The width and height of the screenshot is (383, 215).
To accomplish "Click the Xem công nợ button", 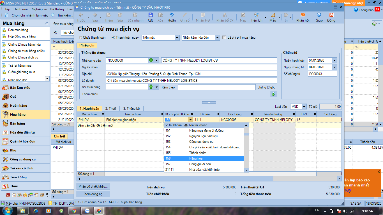I will point(93,194).
